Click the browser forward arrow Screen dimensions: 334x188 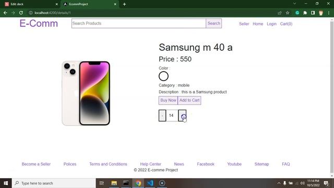[13, 13]
